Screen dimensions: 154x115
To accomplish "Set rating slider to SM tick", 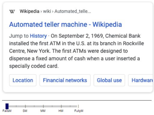I will click(x=26, y=106).
